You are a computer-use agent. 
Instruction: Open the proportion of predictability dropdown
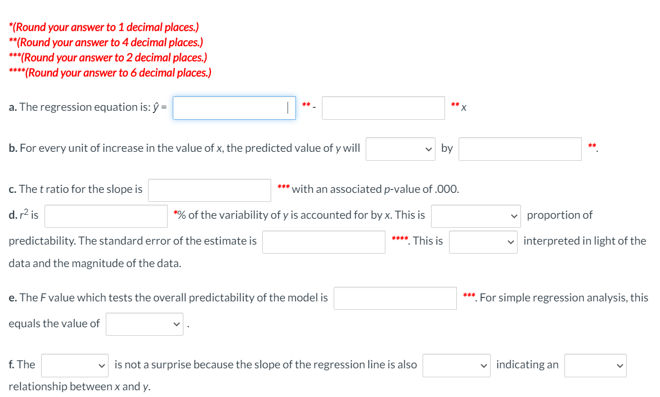475,215
